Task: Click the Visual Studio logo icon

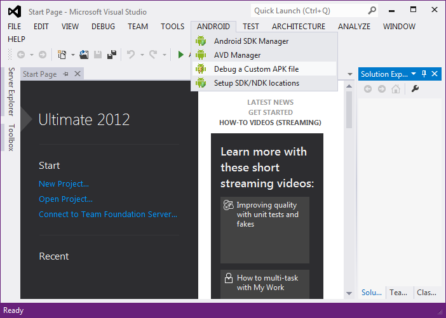Action: tap(15, 11)
